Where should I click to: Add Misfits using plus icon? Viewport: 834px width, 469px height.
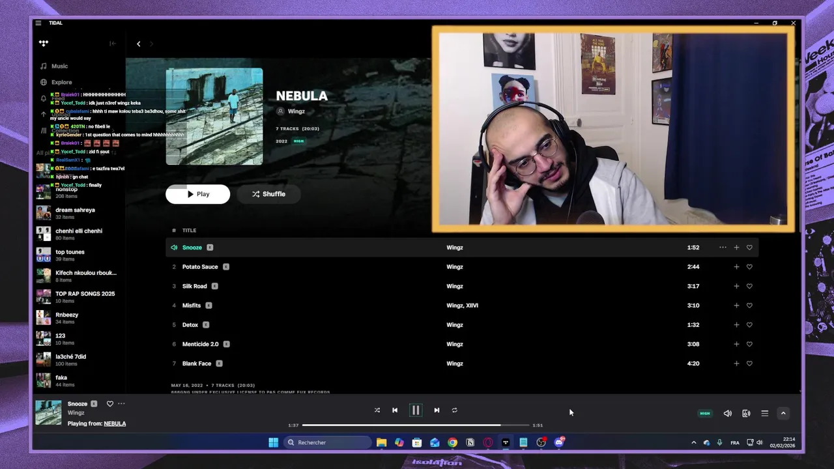tap(736, 306)
